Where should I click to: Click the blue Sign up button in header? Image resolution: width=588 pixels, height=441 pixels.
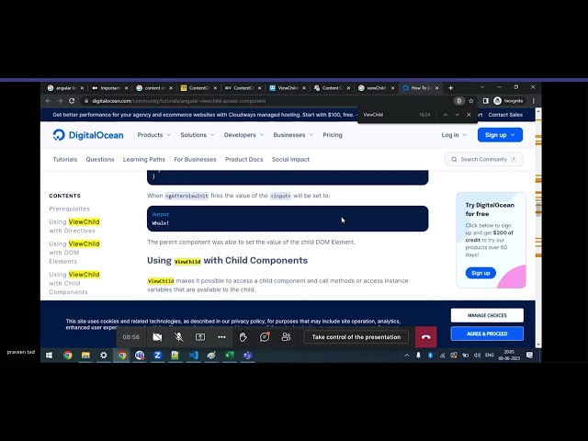pos(499,135)
